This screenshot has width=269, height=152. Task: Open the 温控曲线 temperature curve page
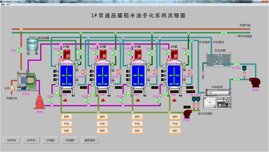click(90, 140)
